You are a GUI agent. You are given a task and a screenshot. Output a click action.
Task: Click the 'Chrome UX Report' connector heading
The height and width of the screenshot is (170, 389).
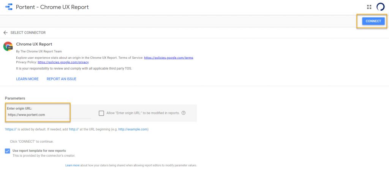[x=34, y=44]
